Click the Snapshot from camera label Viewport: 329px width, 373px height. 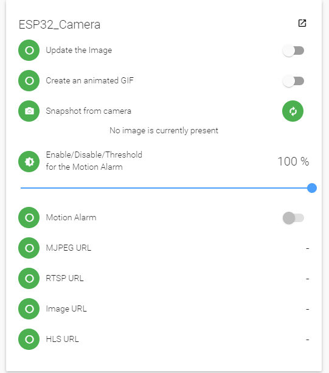(x=88, y=111)
